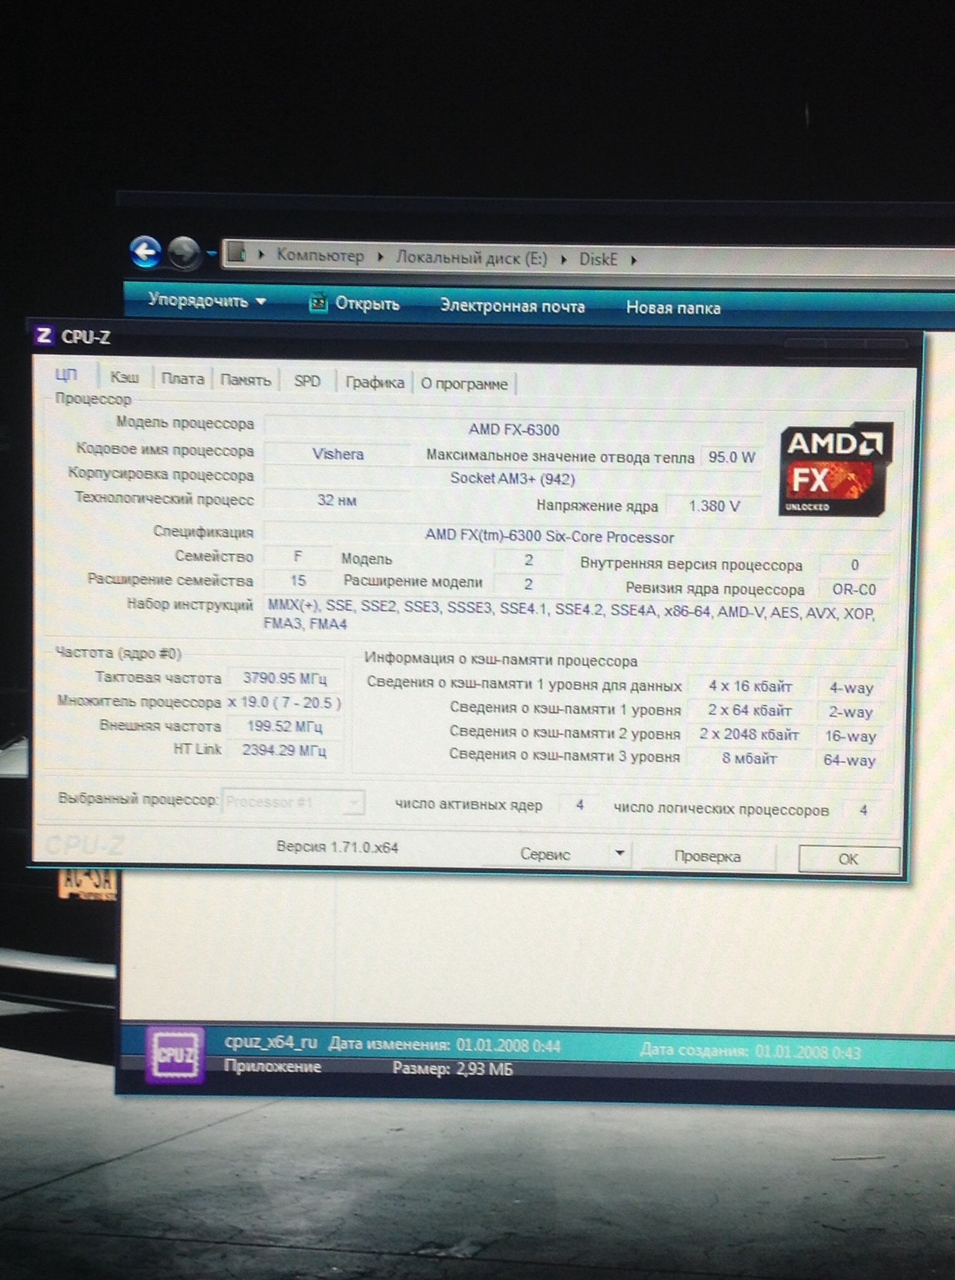Click the core voltage value 1.380 V
The image size is (955, 1280).
pyautogui.click(x=714, y=506)
